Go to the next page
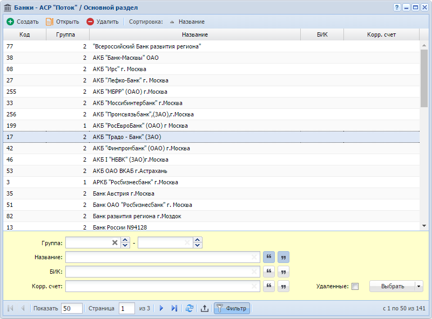The height and width of the screenshot is (319, 432). (x=161, y=308)
